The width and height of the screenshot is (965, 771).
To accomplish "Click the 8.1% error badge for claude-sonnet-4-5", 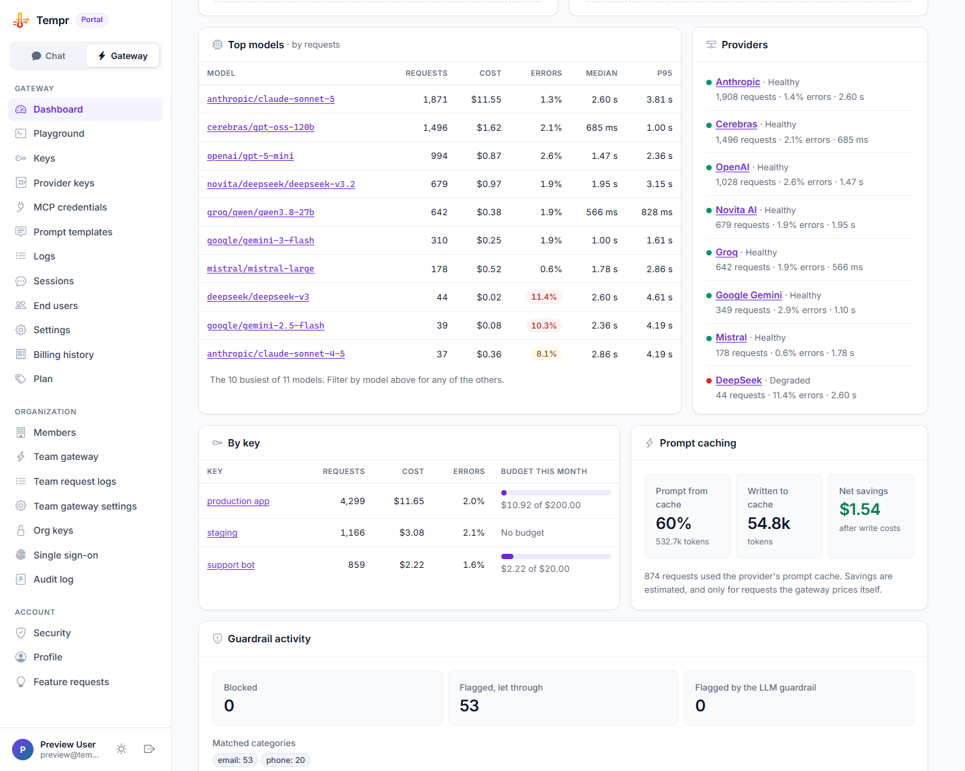I will click(x=546, y=354).
